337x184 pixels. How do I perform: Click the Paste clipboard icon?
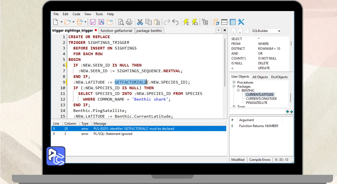157,22
